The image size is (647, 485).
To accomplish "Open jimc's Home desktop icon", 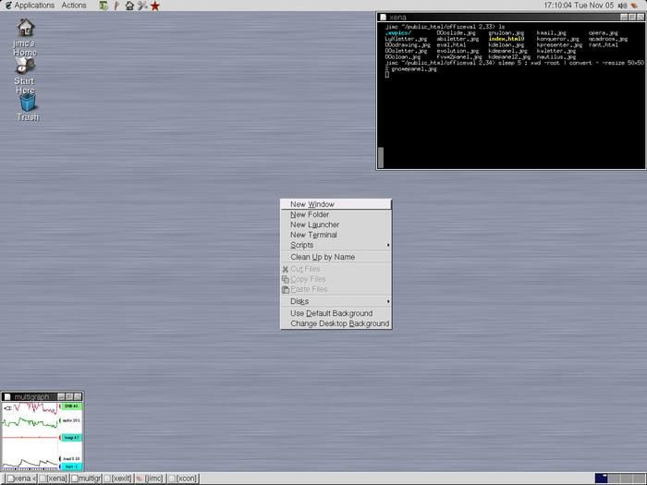I will point(26,35).
